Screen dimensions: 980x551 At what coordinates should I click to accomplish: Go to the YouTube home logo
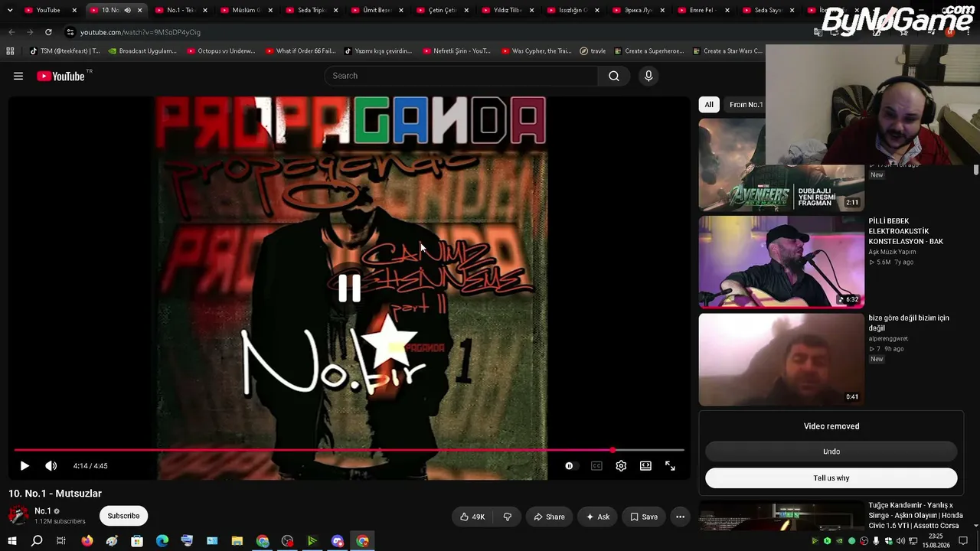60,76
